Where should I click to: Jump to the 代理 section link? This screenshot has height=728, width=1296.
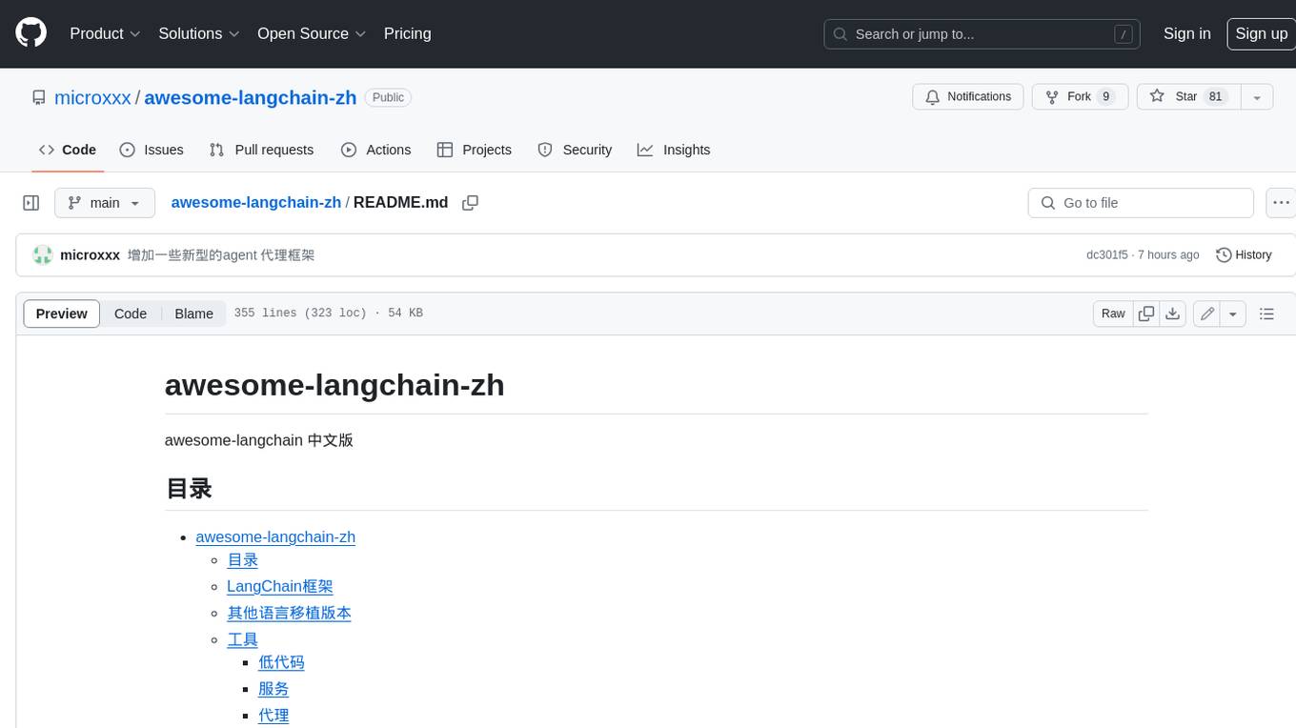click(273, 716)
